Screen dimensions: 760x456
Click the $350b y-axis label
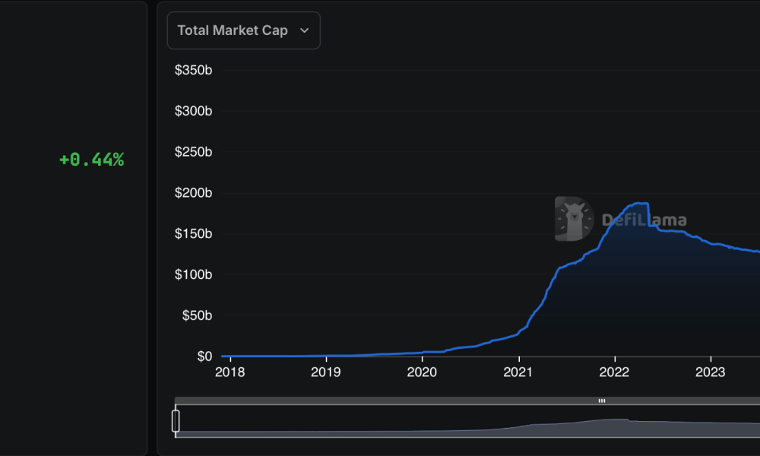click(x=194, y=70)
